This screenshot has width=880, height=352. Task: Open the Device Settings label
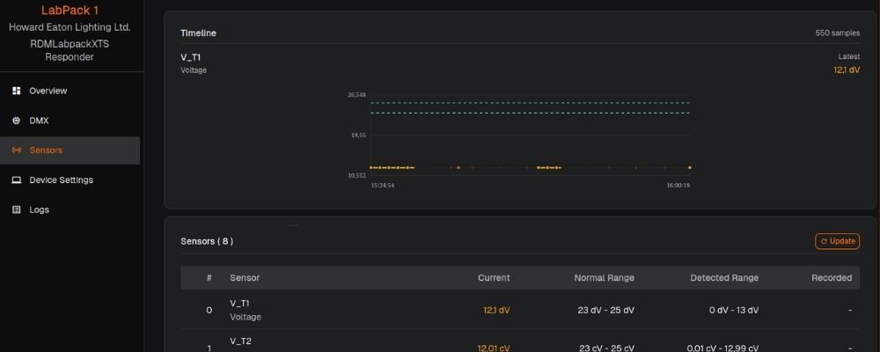tap(62, 180)
